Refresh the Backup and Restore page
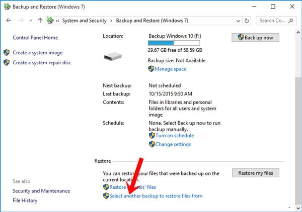The width and height of the screenshot is (302, 212). [247, 21]
